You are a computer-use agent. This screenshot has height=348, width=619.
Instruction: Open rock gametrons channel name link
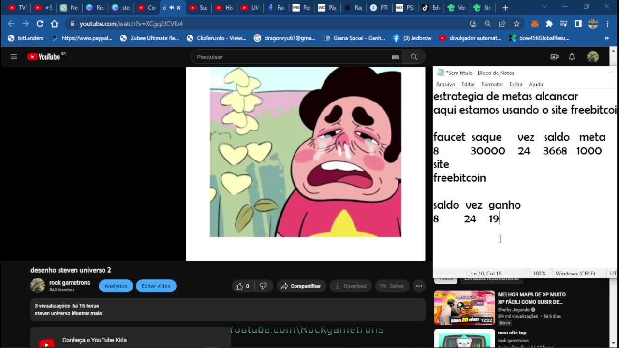coord(70,283)
